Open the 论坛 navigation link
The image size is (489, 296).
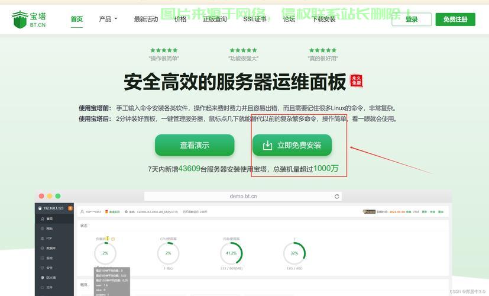pos(289,19)
